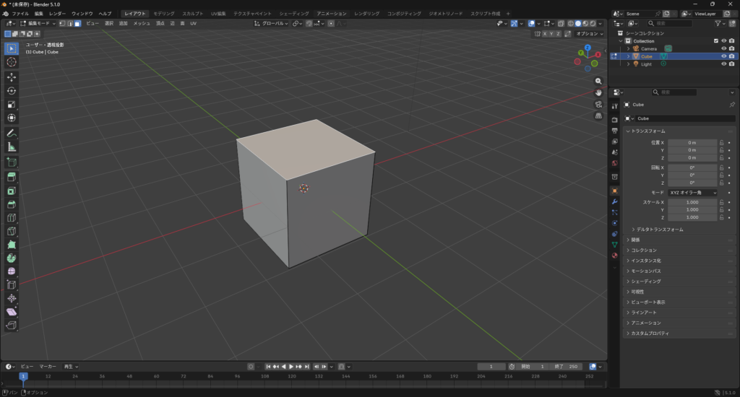Select the Cursor tool in the toolbar
Viewport: 740px width, 397px height.
(x=12, y=62)
